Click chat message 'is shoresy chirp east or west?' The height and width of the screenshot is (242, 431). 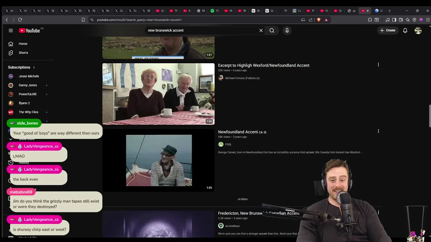39,230
